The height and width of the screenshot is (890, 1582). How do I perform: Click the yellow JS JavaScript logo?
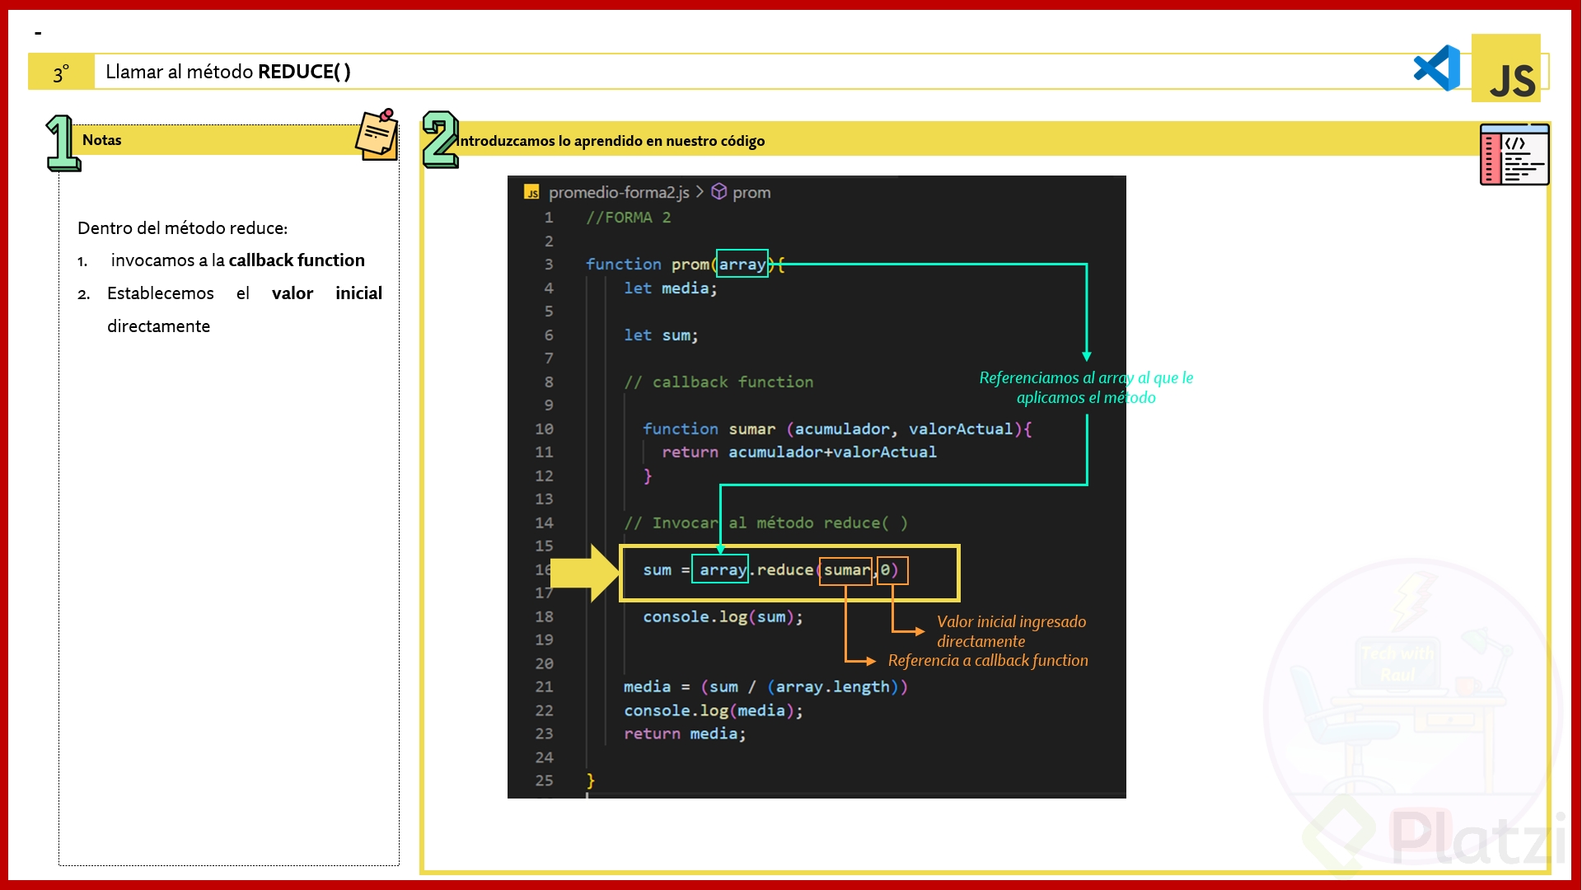(x=1506, y=68)
